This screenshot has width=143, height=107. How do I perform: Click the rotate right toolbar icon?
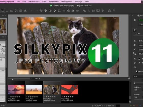[73, 11]
